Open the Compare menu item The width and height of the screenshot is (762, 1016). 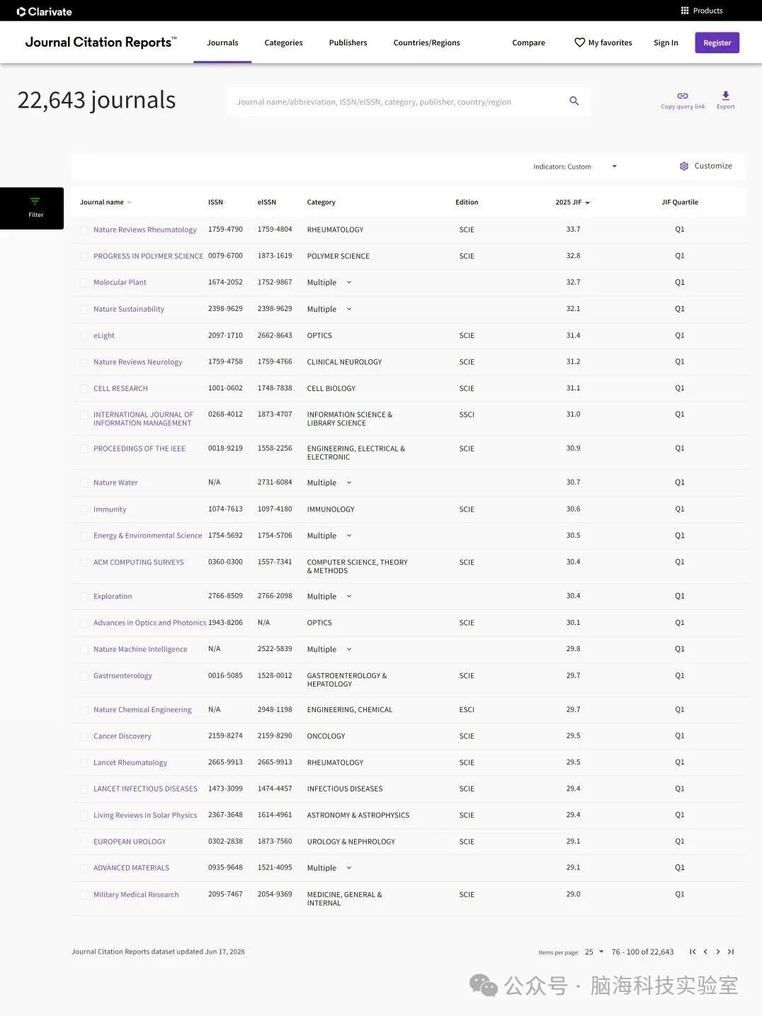[x=528, y=43]
